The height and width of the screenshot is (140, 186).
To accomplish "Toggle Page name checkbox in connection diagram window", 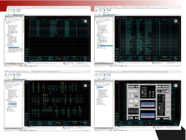I will [16, 84].
